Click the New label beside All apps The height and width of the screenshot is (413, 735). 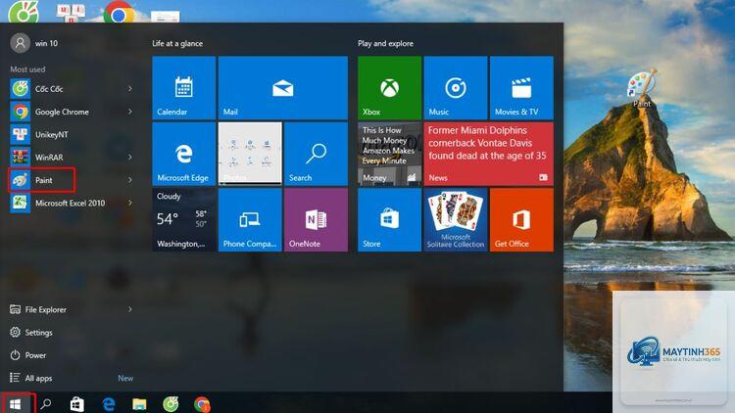tap(125, 378)
